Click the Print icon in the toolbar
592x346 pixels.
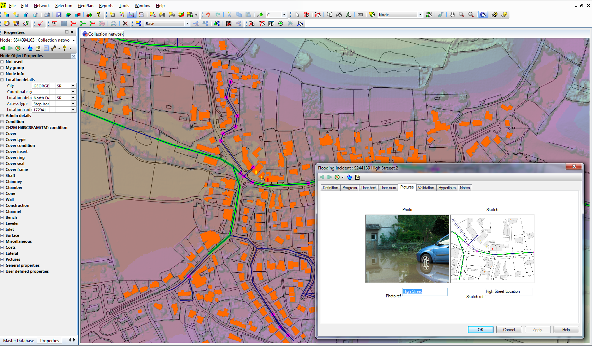click(x=47, y=15)
